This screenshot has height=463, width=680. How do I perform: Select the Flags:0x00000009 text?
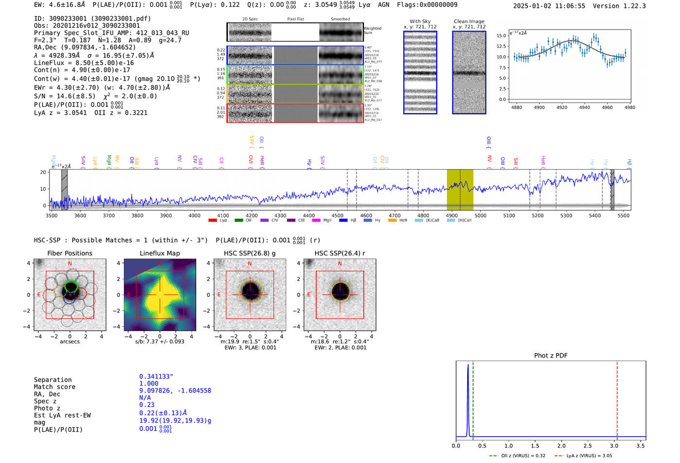tap(427, 5)
